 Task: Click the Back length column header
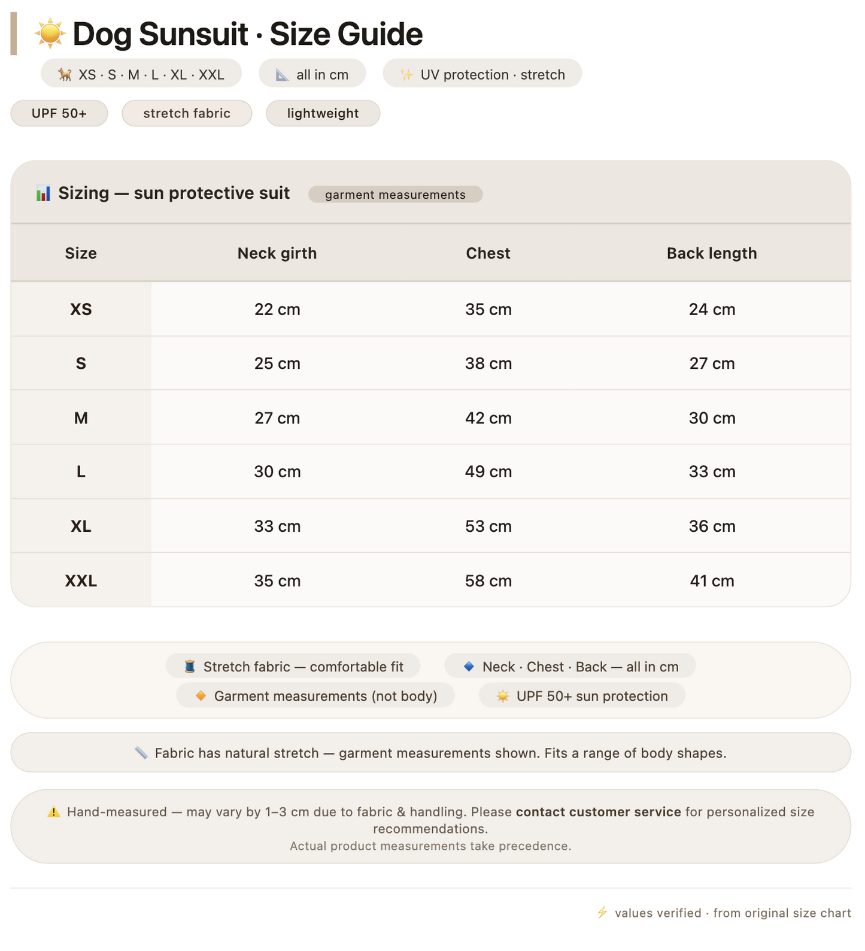712,253
